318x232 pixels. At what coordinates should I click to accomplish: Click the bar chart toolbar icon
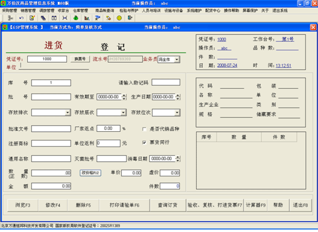coord(87,18)
